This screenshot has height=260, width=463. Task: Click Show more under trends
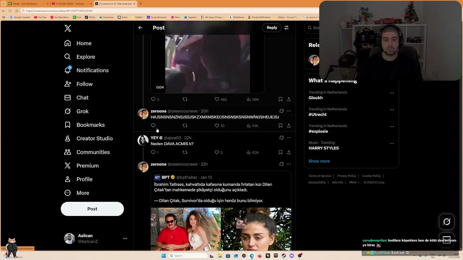pos(319,161)
